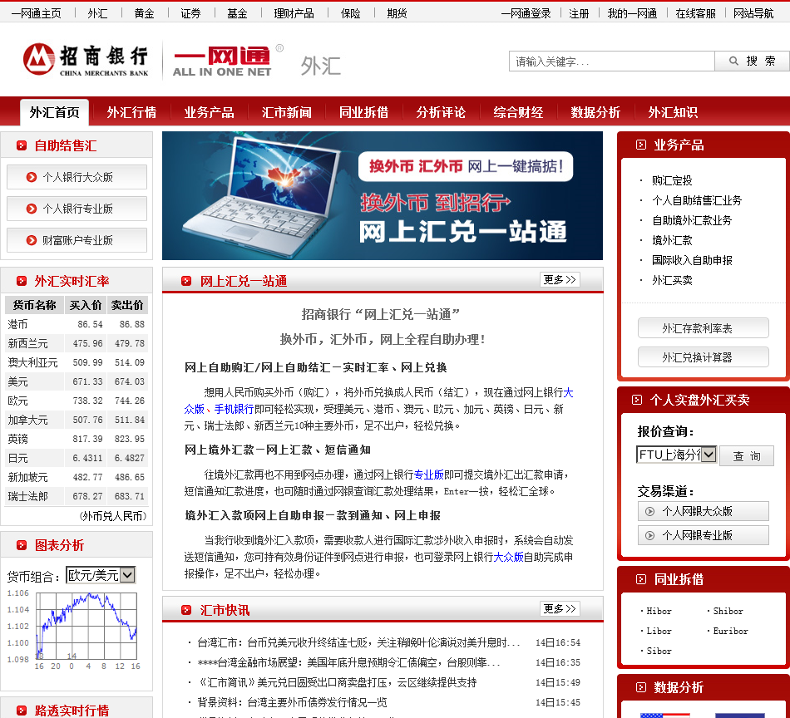790x718 pixels.
Task: Click 黄金 in top menu
Action: tap(144, 13)
